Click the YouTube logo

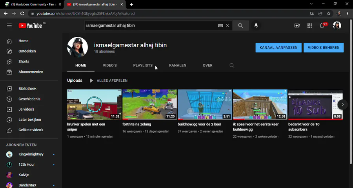[30, 25]
